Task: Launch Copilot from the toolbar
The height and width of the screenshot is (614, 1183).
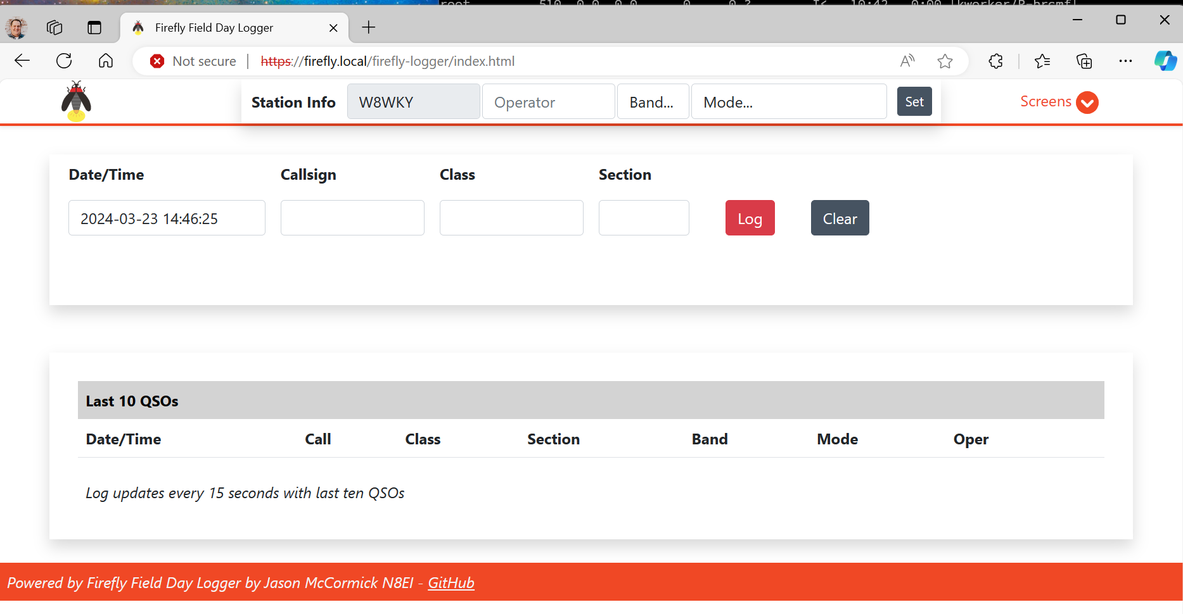Action: click(x=1165, y=61)
